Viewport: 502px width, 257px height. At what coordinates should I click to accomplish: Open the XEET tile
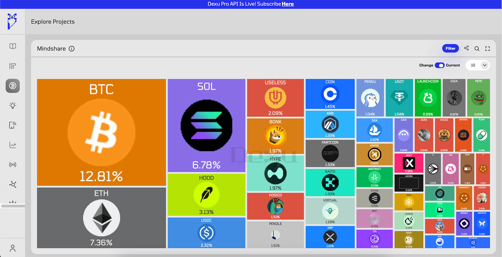(409, 163)
